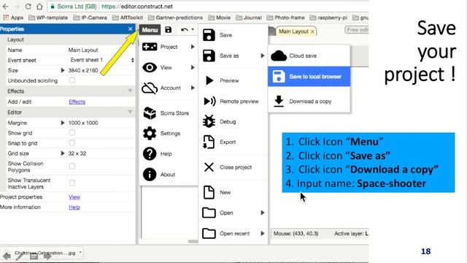Viewport: 467px width, 263px height.
Task: Select the Debug menu item
Action: [233, 122]
